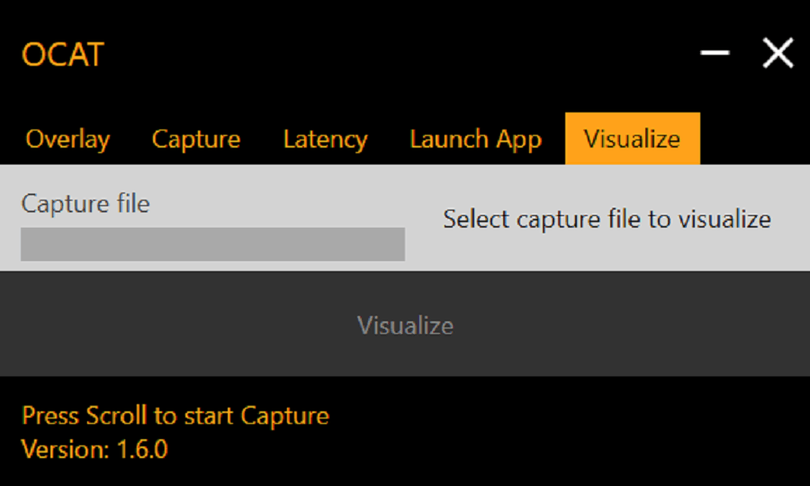Close the OCAT application

778,54
